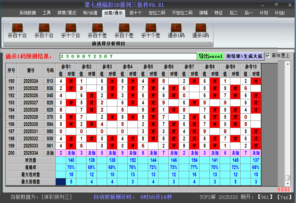
Task: Choose the 杀百个差 icon
Action: tap(124, 28)
